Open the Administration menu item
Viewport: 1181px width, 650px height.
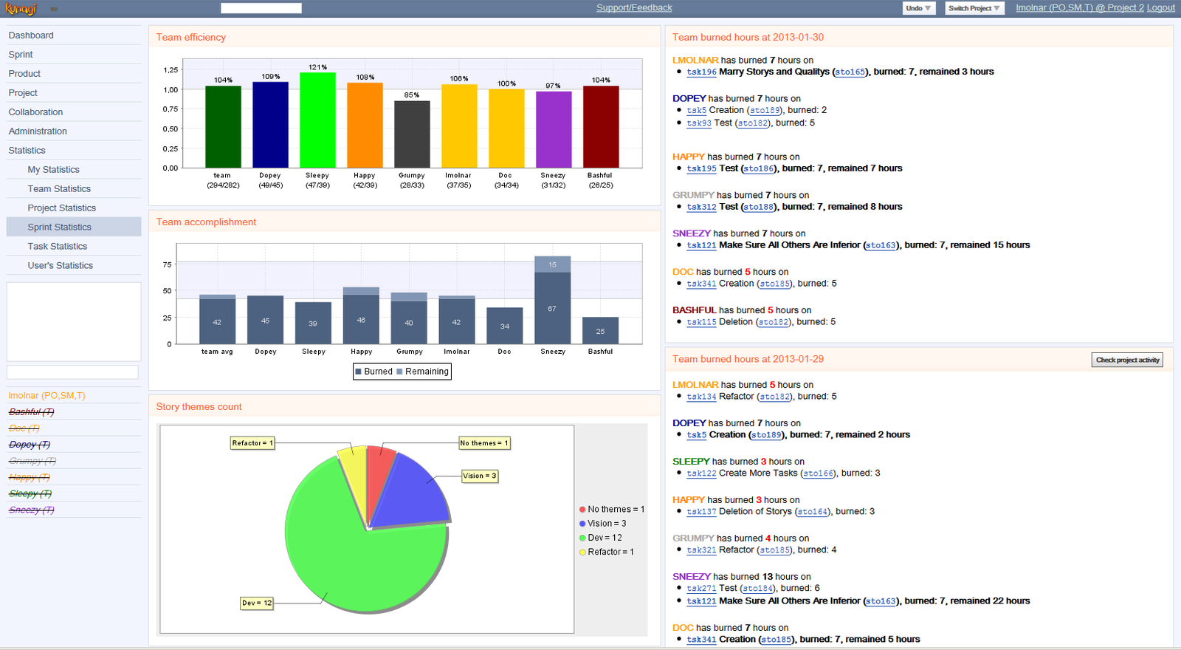(x=74, y=131)
